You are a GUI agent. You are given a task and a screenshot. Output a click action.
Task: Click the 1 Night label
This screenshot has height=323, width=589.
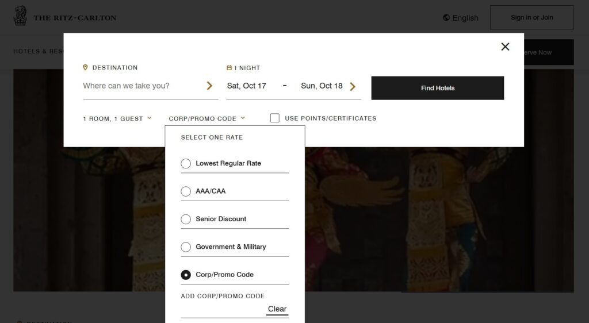pos(247,68)
